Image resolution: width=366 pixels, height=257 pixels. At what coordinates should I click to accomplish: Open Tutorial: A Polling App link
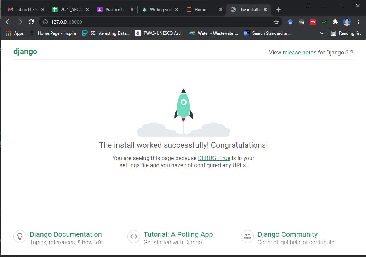[x=178, y=234]
